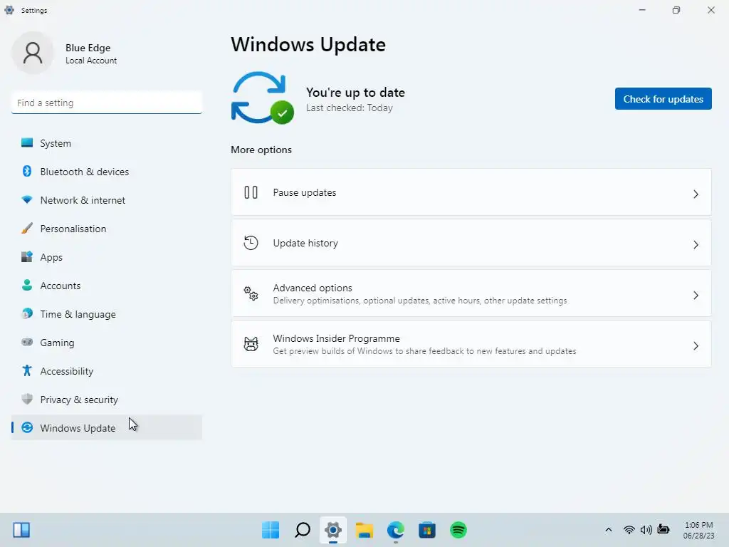Click the pause bars icon beside Pause updates
The width and height of the screenshot is (729, 547).
(x=251, y=192)
